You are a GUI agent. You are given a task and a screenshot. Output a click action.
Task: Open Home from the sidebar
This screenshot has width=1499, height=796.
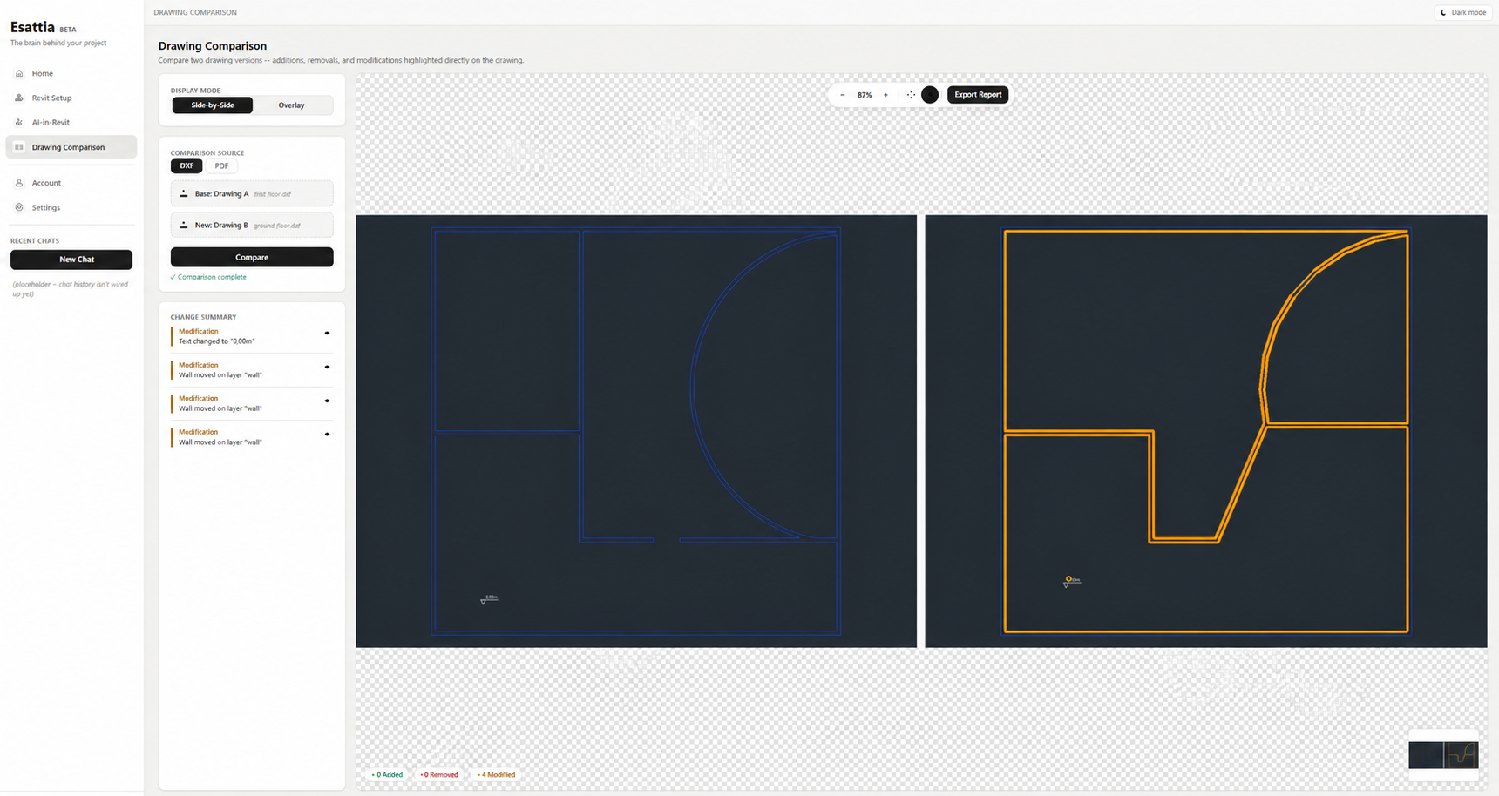point(71,73)
